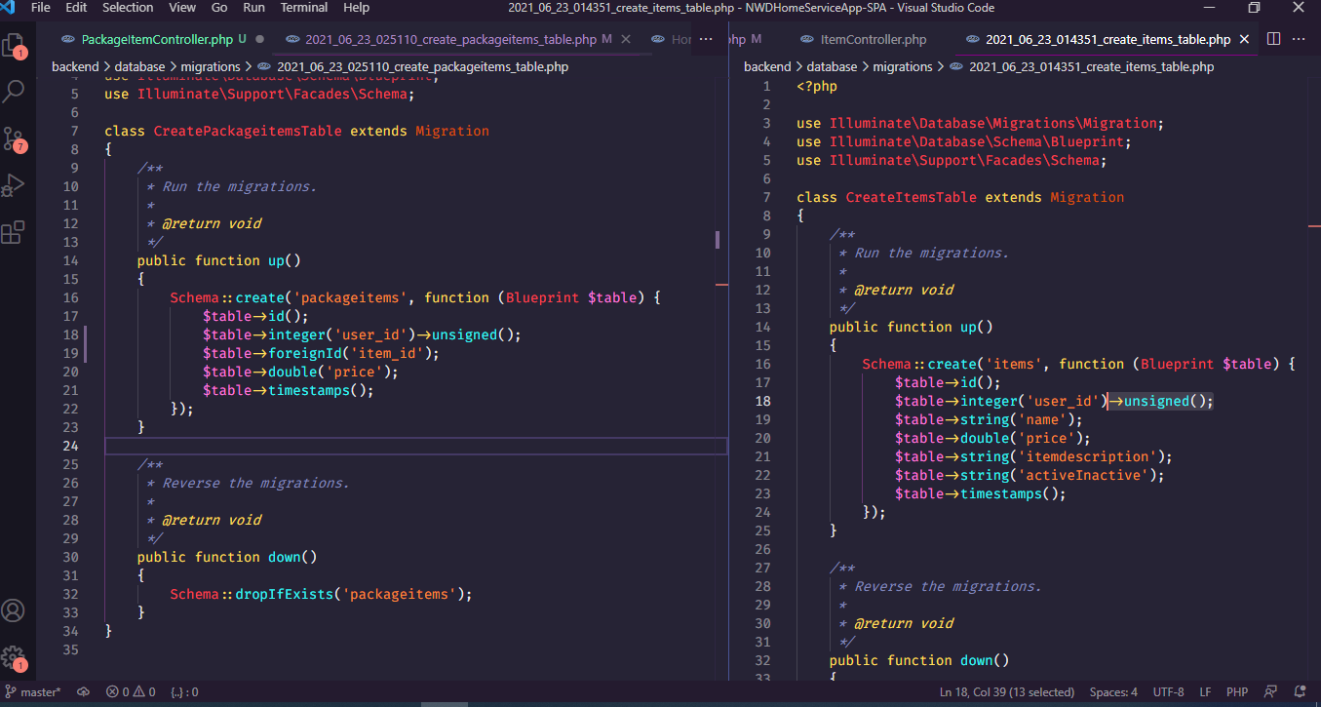The image size is (1321, 707).
Task: Open More Actions ellipsis in right editor group
Action: (1301, 39)
